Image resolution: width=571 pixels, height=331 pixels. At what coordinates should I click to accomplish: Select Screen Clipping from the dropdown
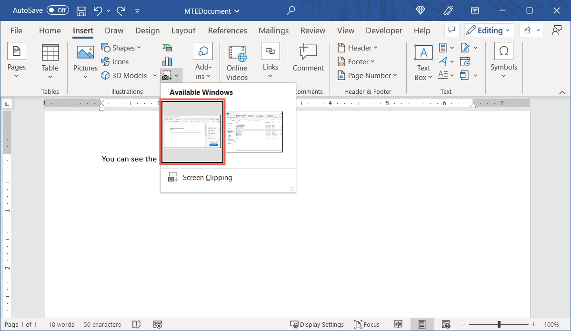(x=207, y=177)
